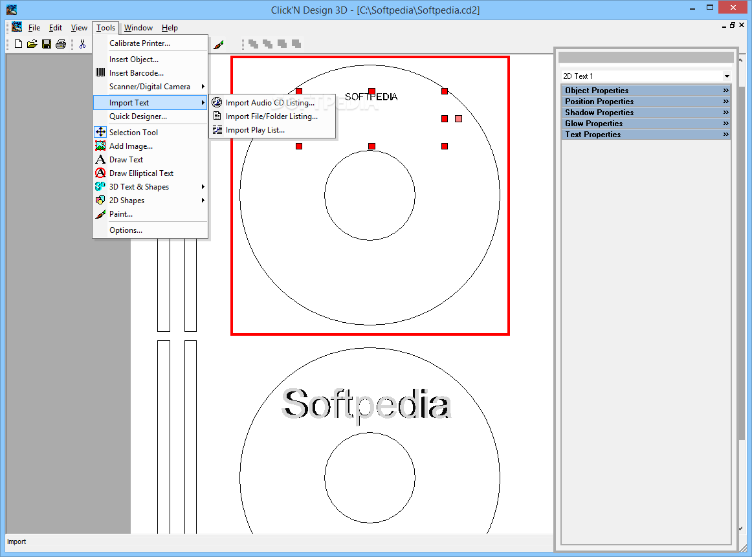
Task: Expand the 3D Text & Shapes submenu arrow
Action: pos(203,187)
